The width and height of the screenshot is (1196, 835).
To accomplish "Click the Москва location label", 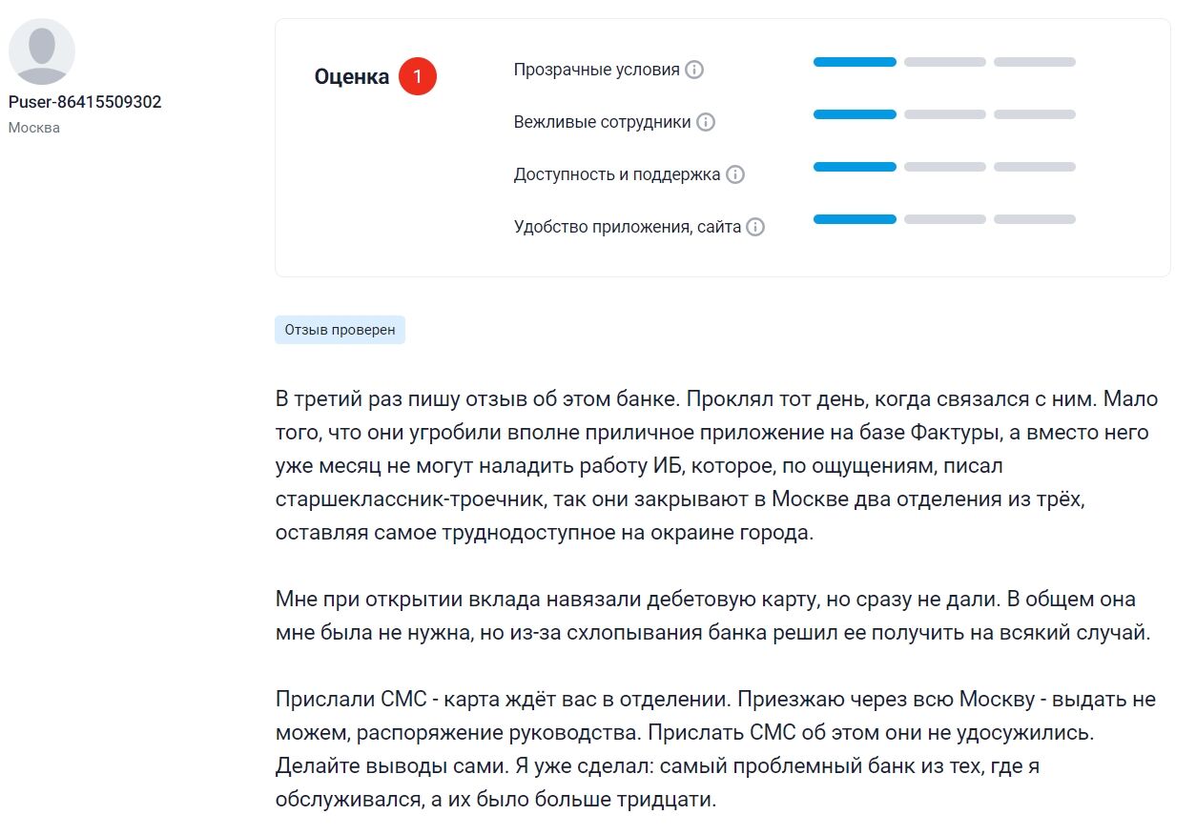I will point(34,128).
